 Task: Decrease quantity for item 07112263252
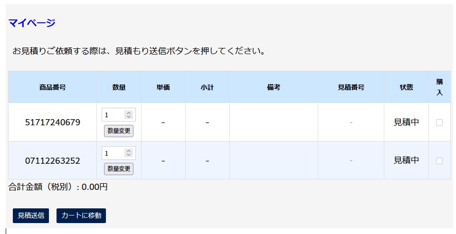click(129, 155)
